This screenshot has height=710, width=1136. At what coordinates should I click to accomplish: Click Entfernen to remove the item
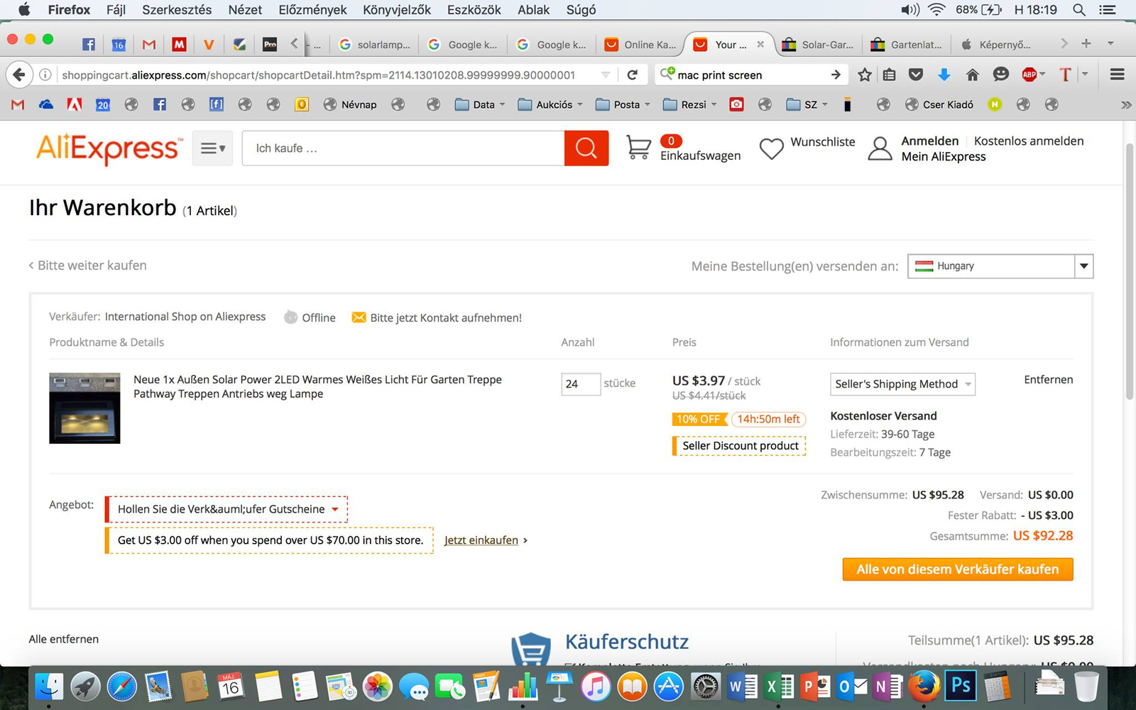(x=1048, y=380)
